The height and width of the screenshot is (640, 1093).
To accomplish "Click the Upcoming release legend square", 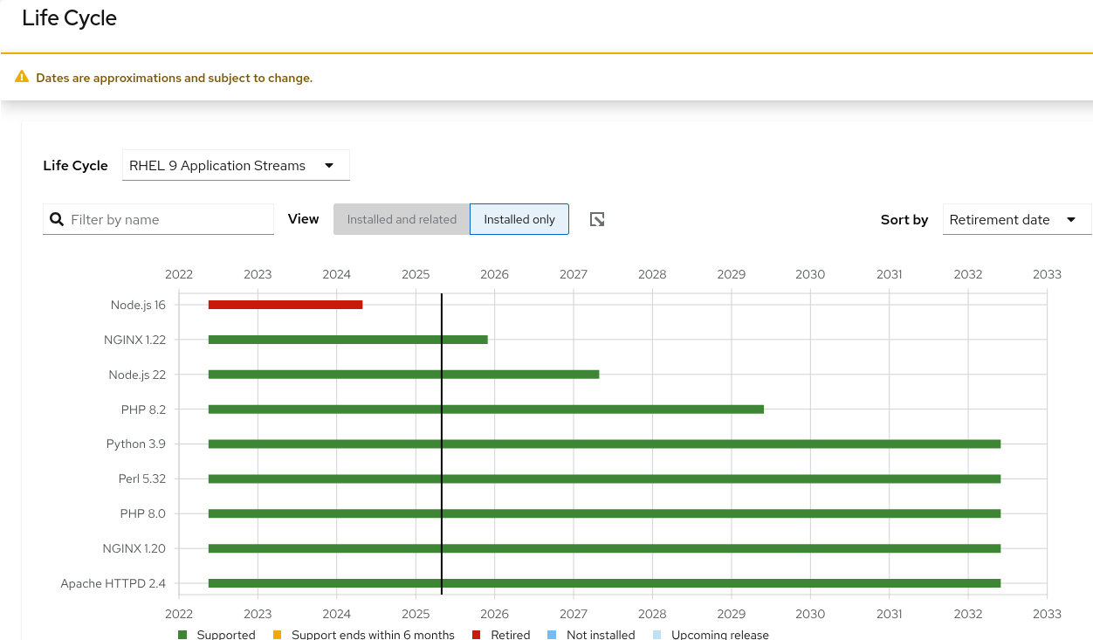I will pyautogui.click(x=657, y=635).
